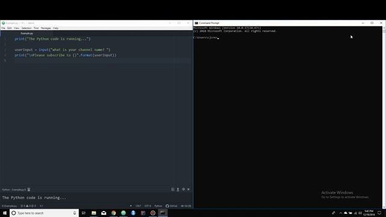Viewport: 386px width, 217px height.
Task: Click the Git status item in status bar
Action: tap(186, 206)
